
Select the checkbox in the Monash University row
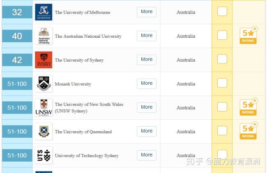tap(222, 83)
